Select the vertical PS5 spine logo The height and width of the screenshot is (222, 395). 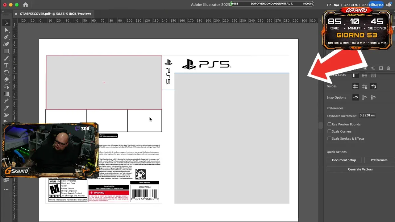pos(168,72)
